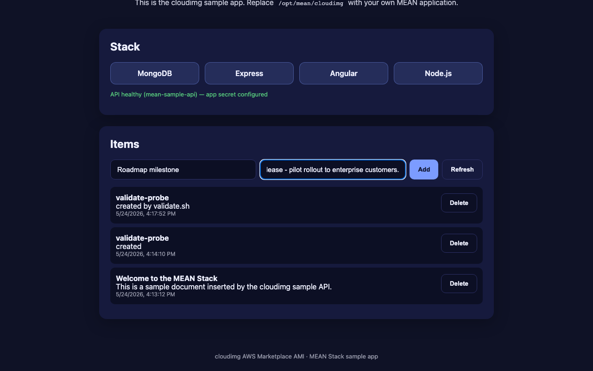Viewport: 593px width, 371px height.
Task: Click the 'API healthy (mean-sample-api)' status text
Action: pos(189,94)
